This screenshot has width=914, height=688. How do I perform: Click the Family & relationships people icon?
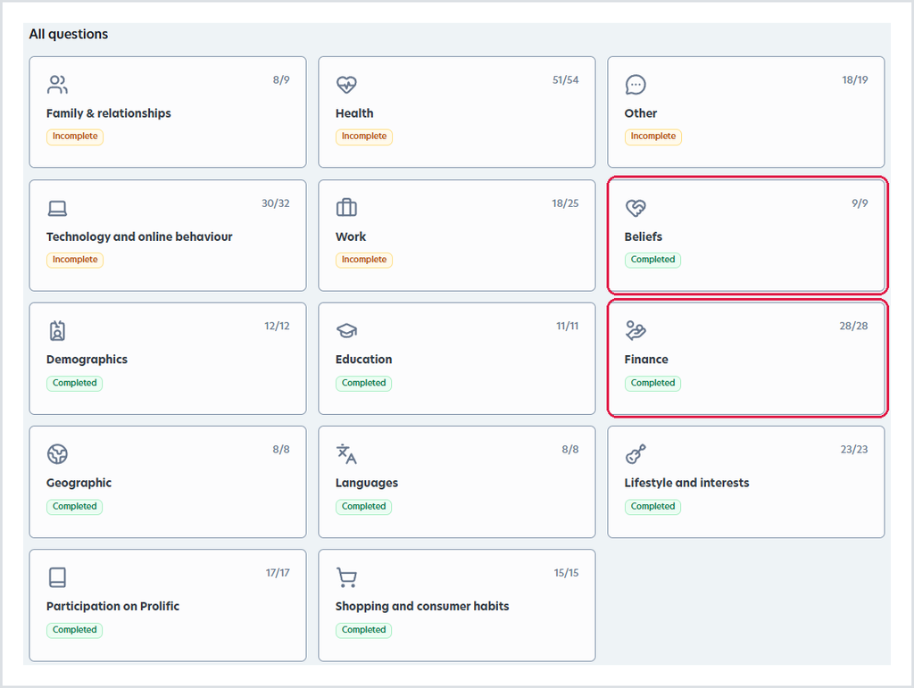57,85
